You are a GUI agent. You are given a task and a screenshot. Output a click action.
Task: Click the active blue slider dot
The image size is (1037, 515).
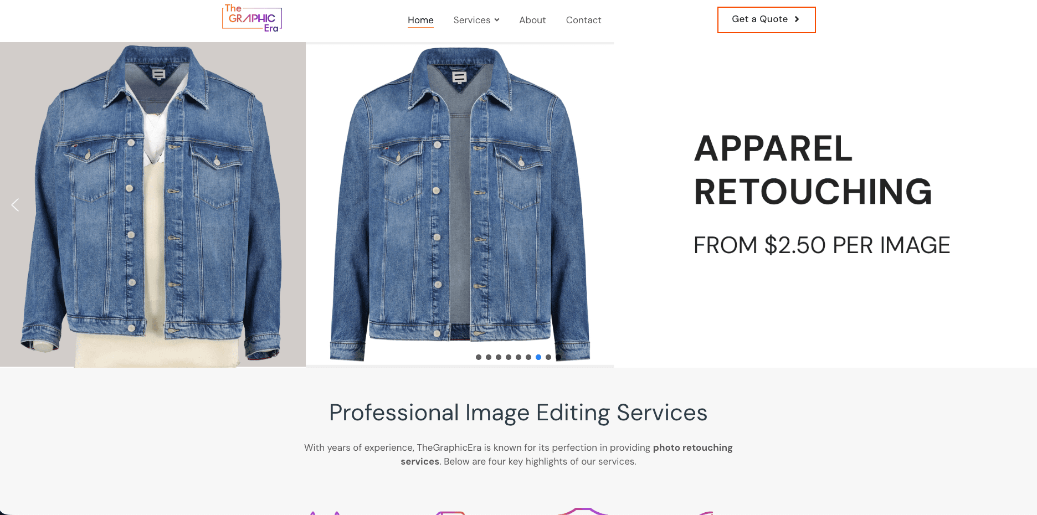(538, 357)
